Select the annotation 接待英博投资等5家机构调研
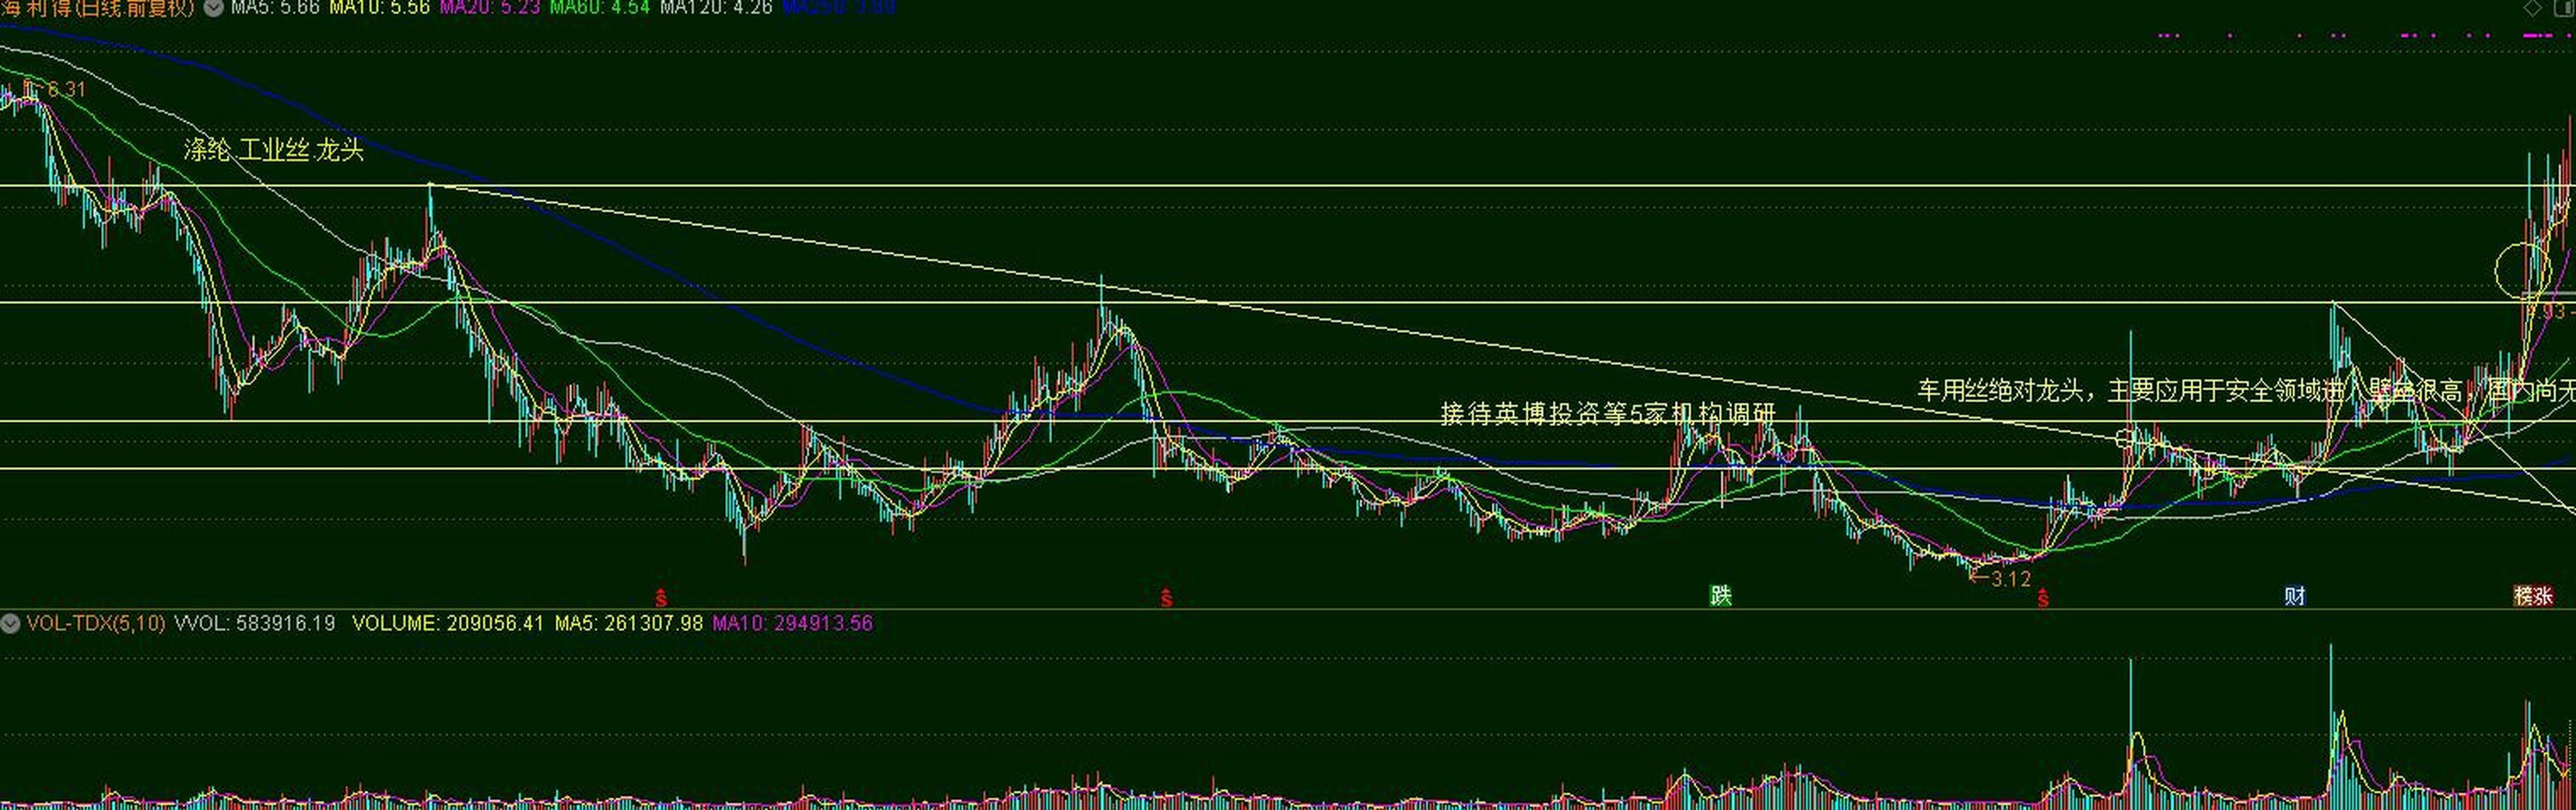Image resolution: width=2576 pixels, height=810 pixels. 1608,413
